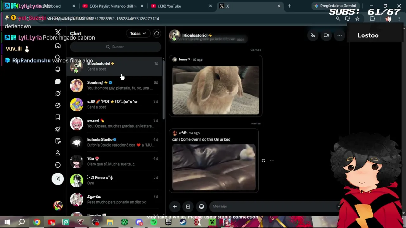Open the GIF picker icon
The width and height of the screenshot is (406, 228).
click(188, 206)
